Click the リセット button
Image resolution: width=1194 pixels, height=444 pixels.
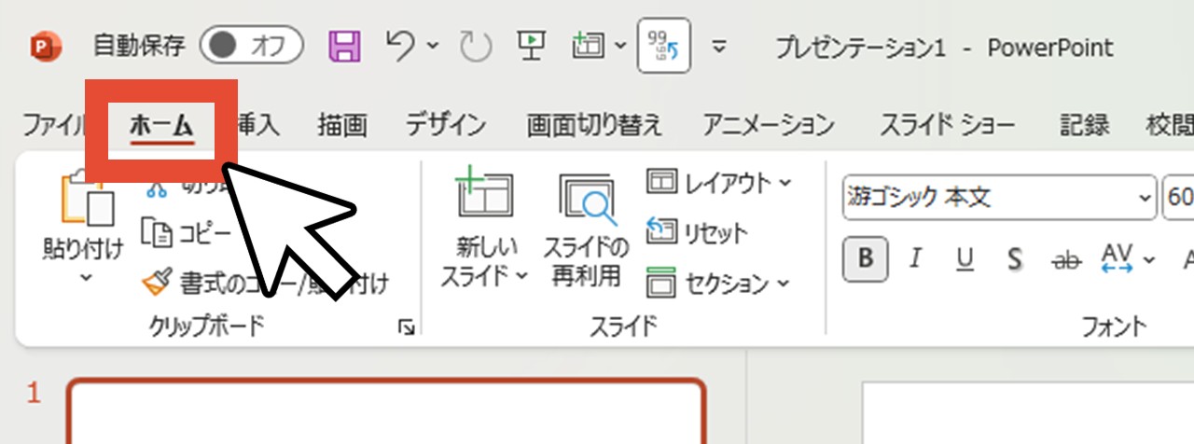[x=697, y=231]
